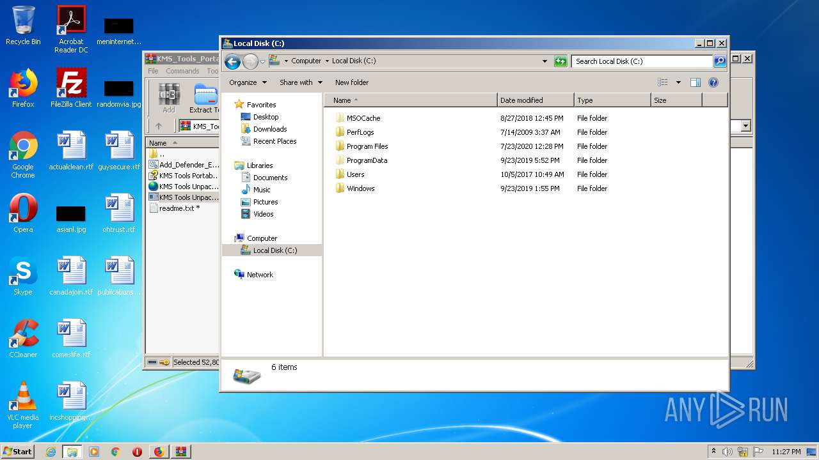819x460 pixels.
Task: Click Extract To in WinRAR toolbar
Action: click(204, 99)
